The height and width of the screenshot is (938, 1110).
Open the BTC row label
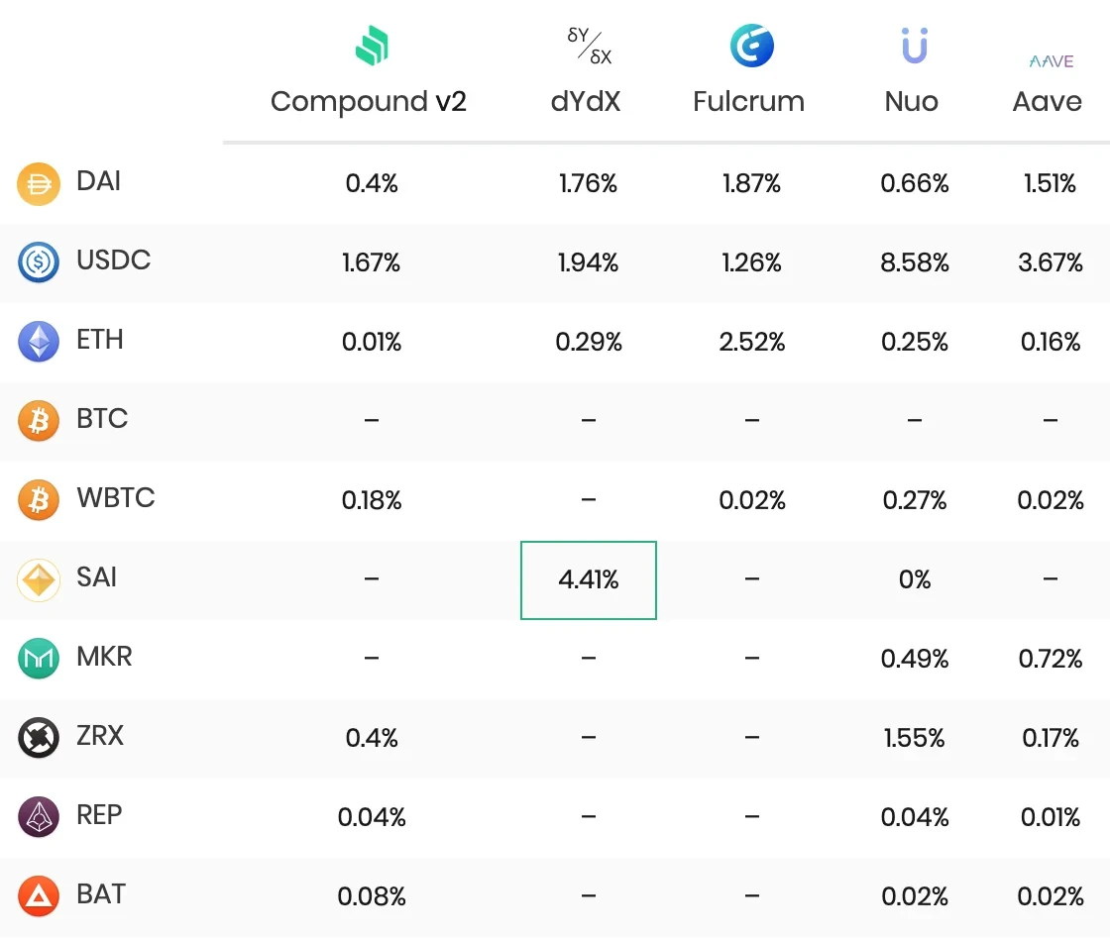pyautogui.click(x=102, y=419)
